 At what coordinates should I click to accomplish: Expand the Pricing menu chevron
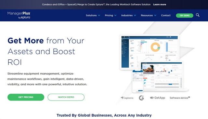click(x=115, y=15)
